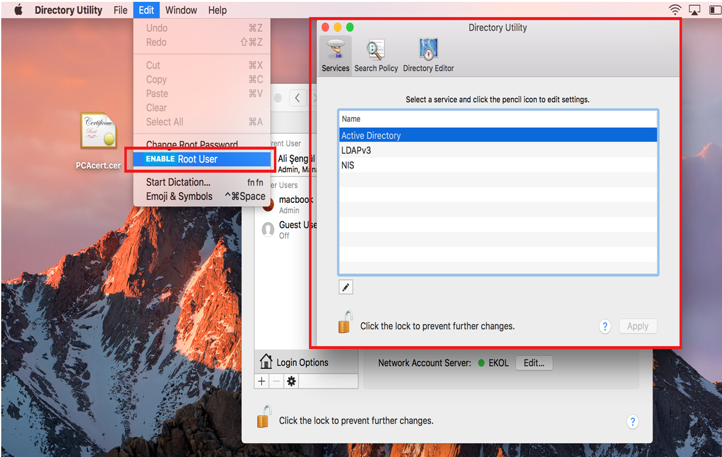Open the Window menu
This screenshot has width=722, height=457.
coord(181,10)
